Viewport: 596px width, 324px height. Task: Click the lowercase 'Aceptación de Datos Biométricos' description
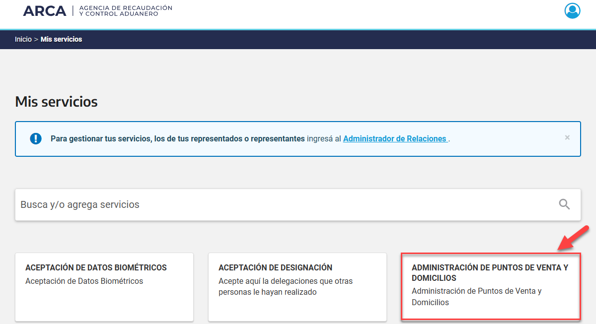click(x=84, y=281)
